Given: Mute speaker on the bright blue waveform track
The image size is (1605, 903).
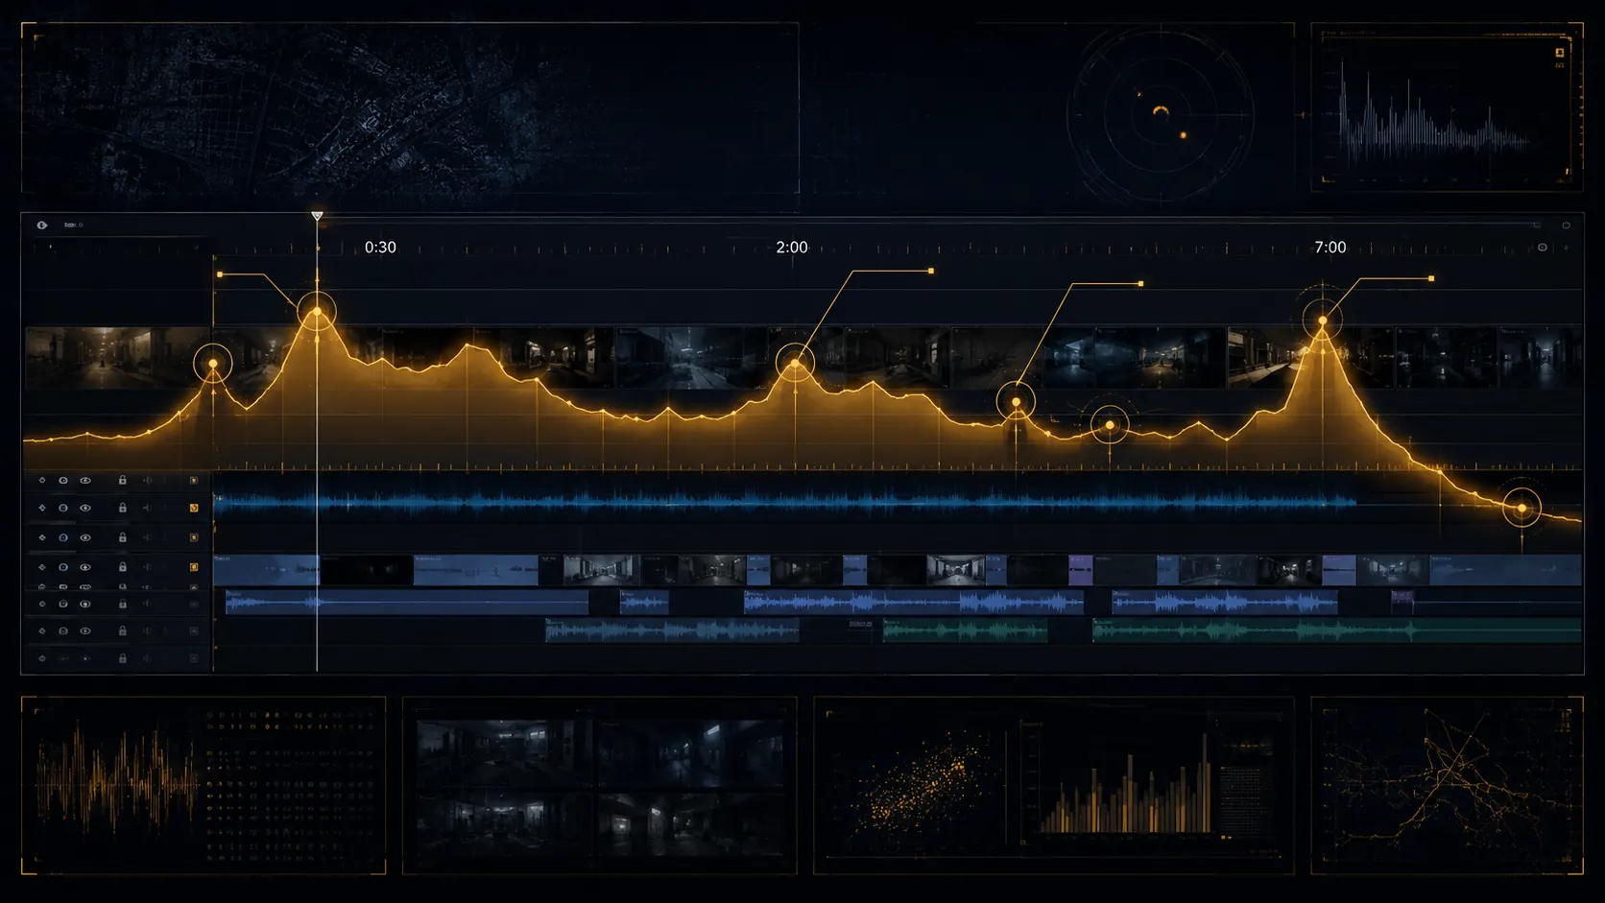Looking at the screenshot, I should click(147, 508).
